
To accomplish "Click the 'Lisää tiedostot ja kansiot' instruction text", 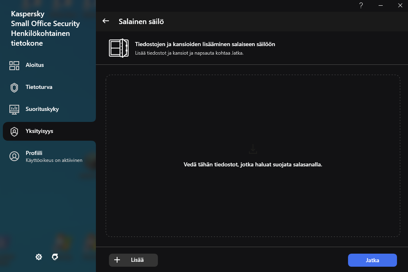I will [189, 53].
